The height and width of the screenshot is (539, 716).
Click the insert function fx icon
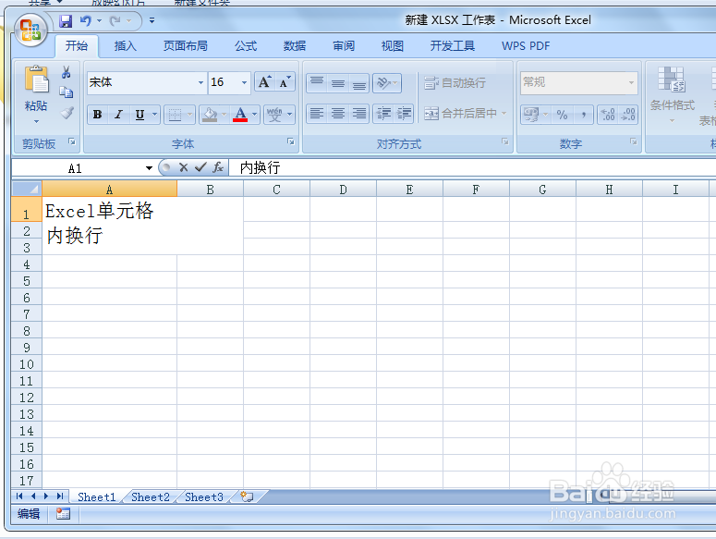(218, 167)
